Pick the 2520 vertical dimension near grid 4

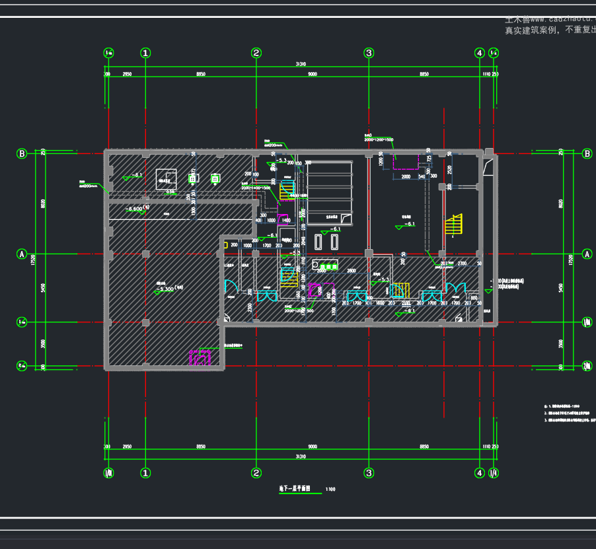(450, 170)
